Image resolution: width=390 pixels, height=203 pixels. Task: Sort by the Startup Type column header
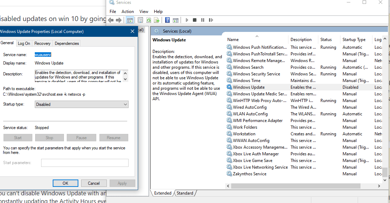[356, 40]
